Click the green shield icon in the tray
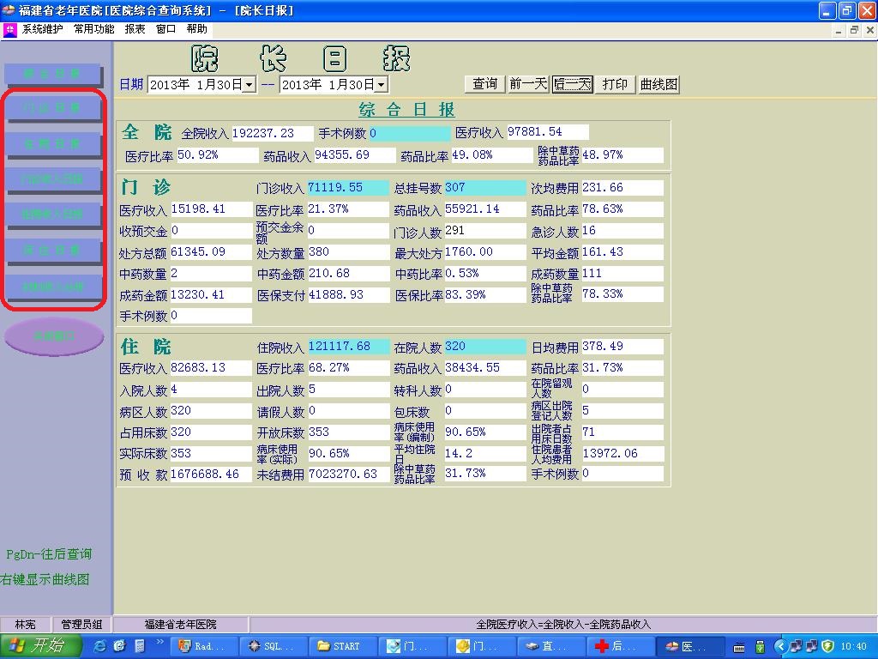The image size is (878, 659). [828, 646]
